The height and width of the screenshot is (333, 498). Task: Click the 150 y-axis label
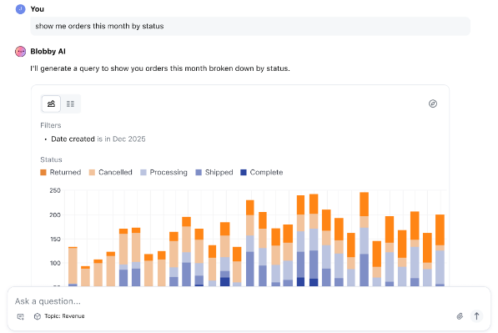tap(55, 239)
